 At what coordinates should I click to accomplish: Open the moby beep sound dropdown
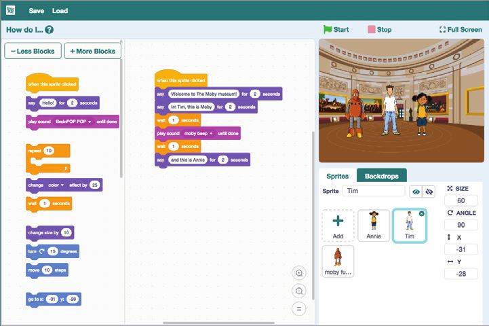coord(198,133)
